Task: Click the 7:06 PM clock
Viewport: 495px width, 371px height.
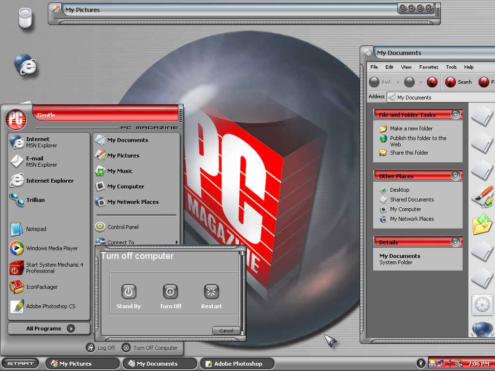Action: pos(479,364)
